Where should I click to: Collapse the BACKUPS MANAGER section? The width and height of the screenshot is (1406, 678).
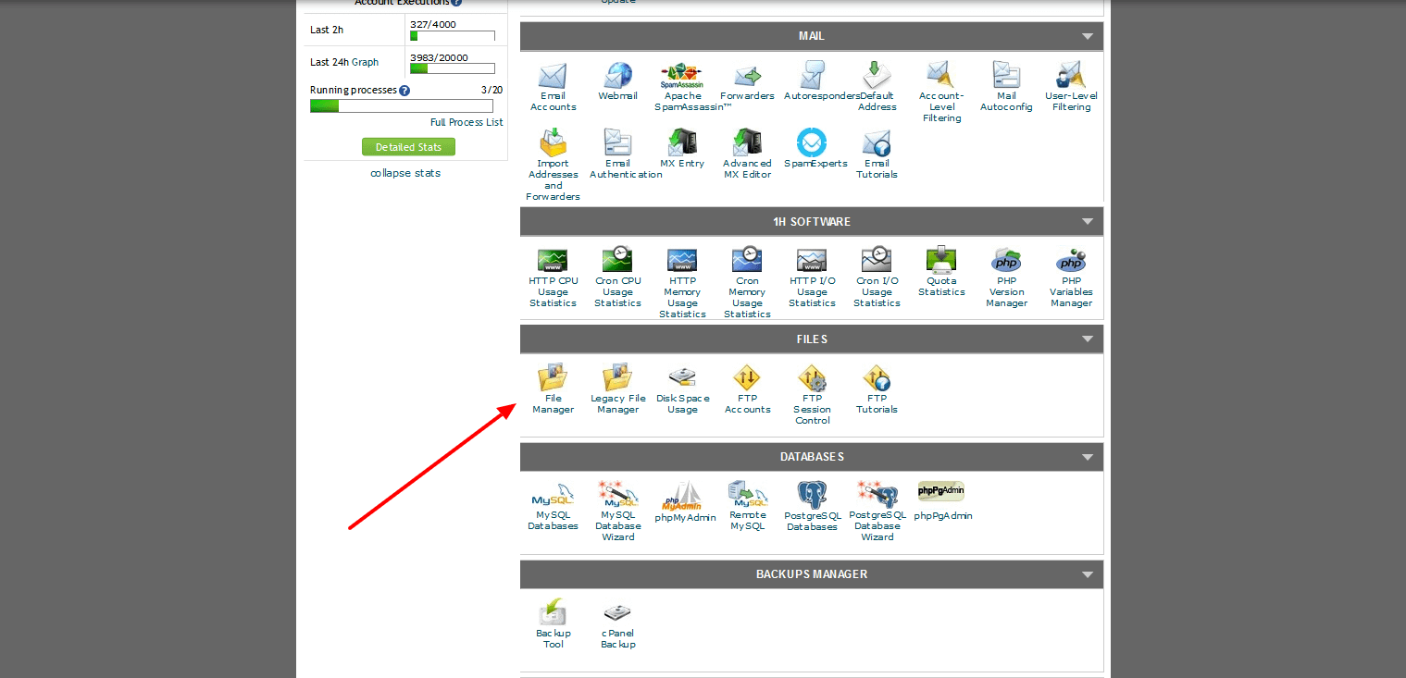pos(1087,573)
